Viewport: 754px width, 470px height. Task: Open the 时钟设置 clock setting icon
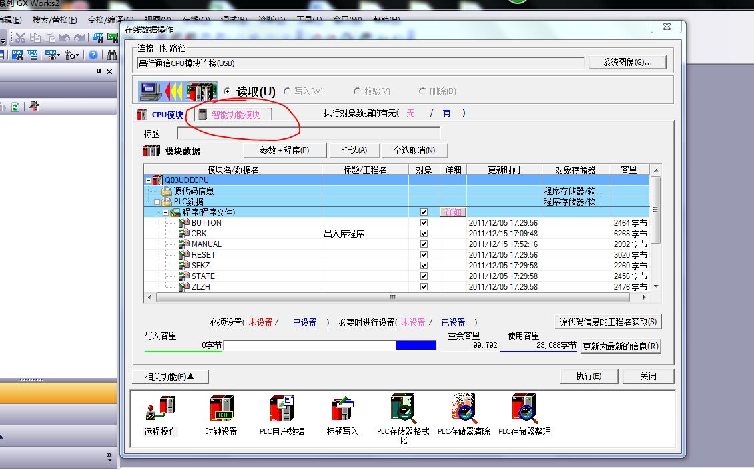point(221,408)
